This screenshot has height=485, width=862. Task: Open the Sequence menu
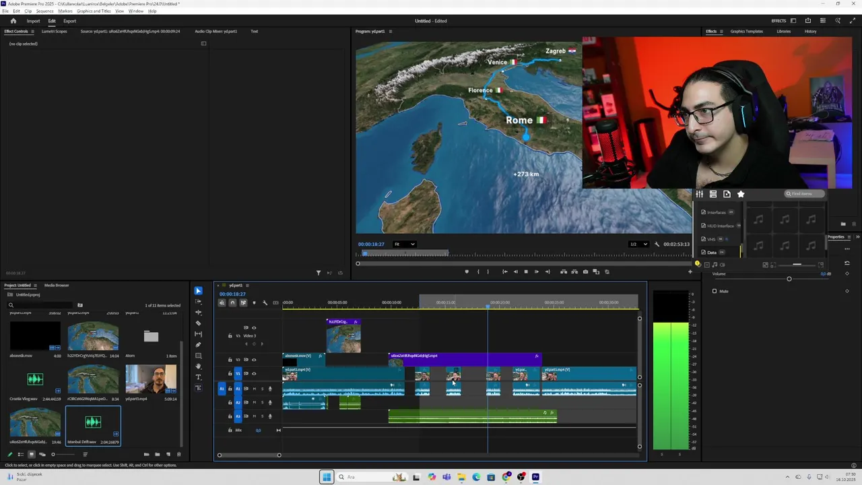pos(44,11)
